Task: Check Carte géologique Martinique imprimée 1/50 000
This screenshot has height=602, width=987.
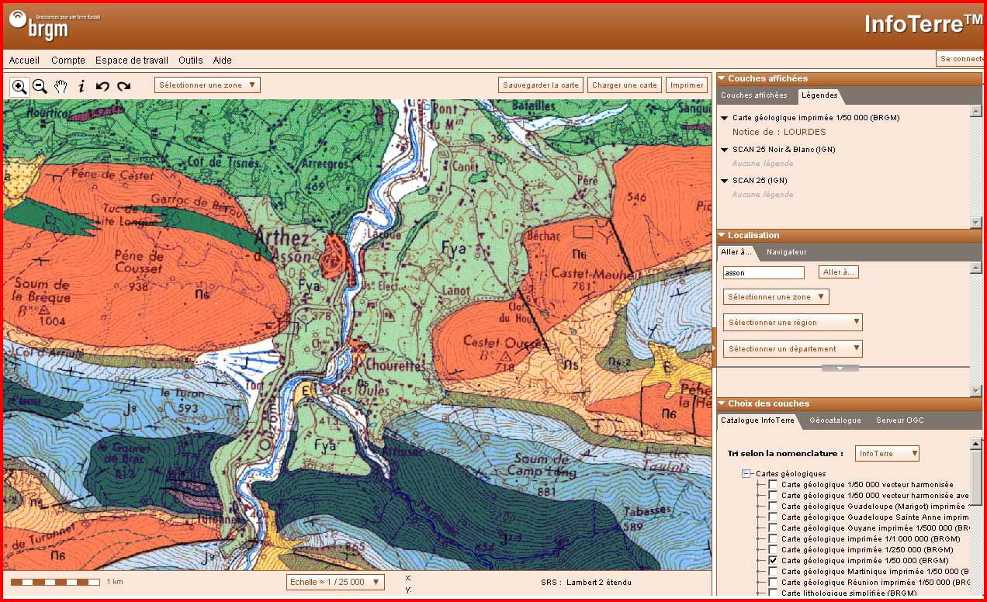Action: [x=772, y=571]
